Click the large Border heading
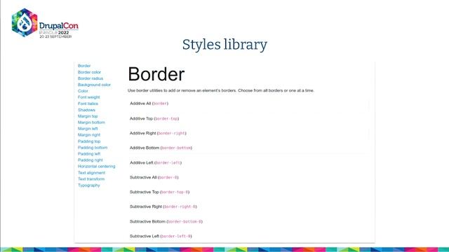Viewport: 449px width, 252px height. click(x=156, y=74)
